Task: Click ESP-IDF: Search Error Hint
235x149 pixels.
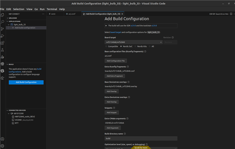Action: click(219, 14)
